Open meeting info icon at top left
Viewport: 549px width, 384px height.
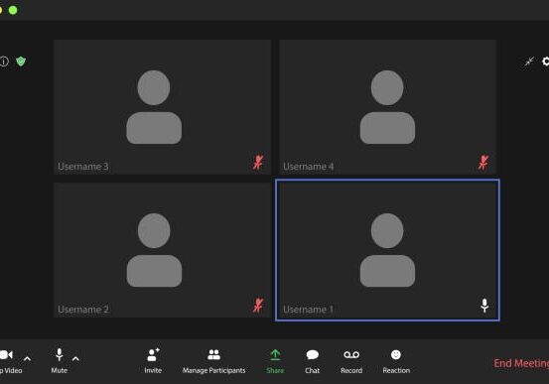pyautogui.click(x=4, y=62)
